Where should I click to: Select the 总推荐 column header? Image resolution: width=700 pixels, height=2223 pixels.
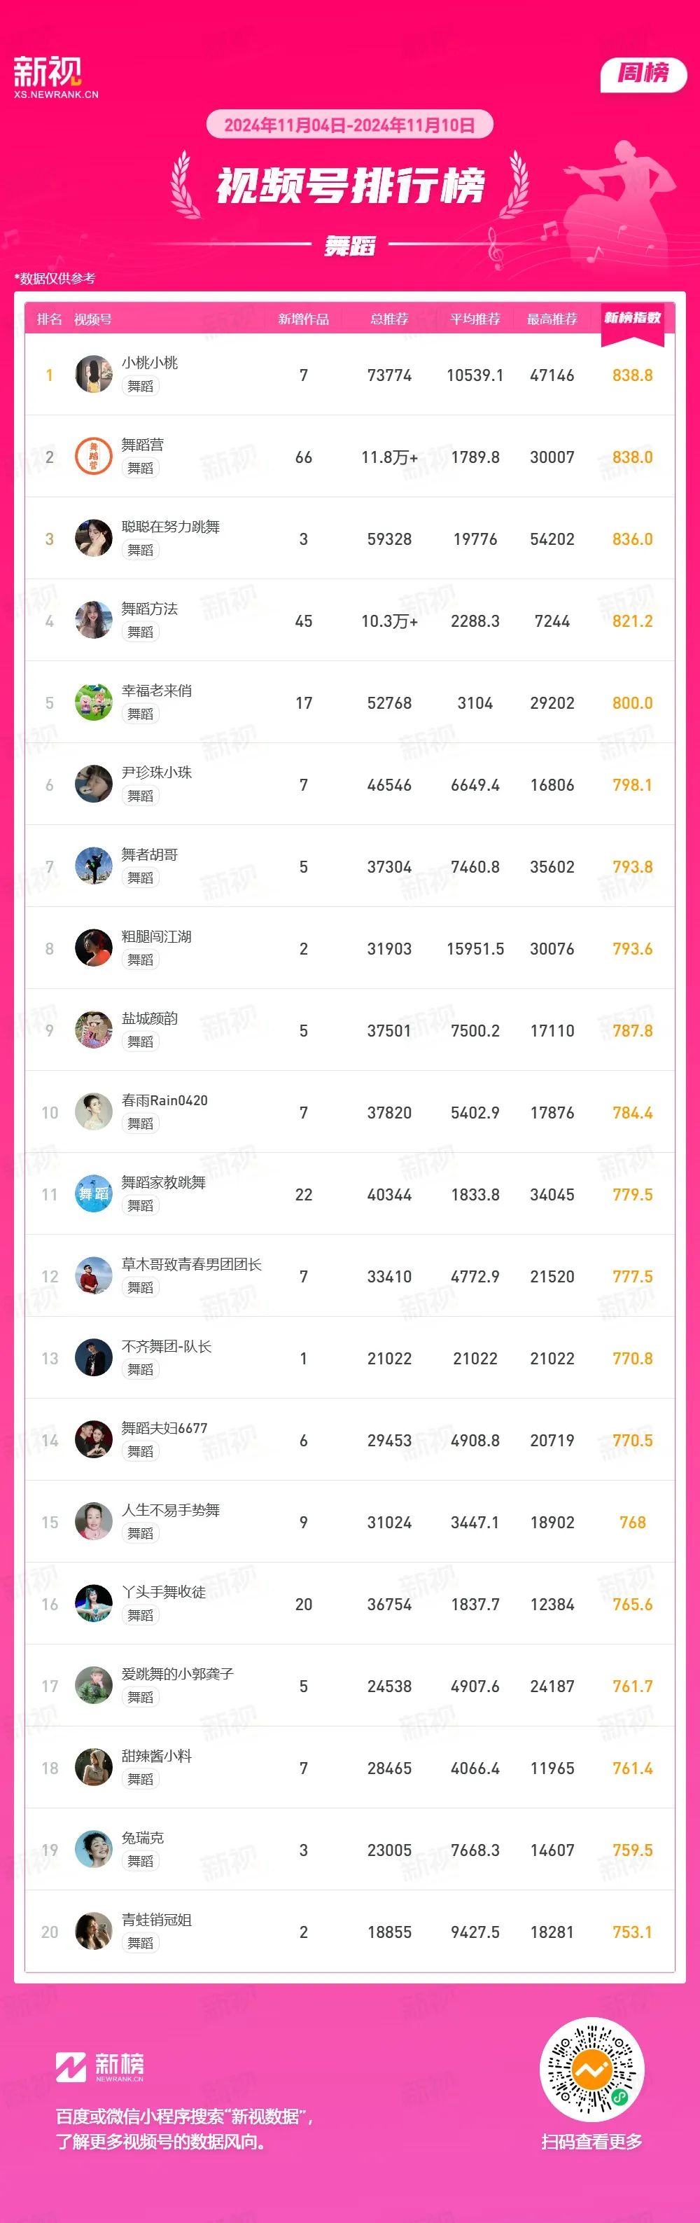(x=390, y=319)
